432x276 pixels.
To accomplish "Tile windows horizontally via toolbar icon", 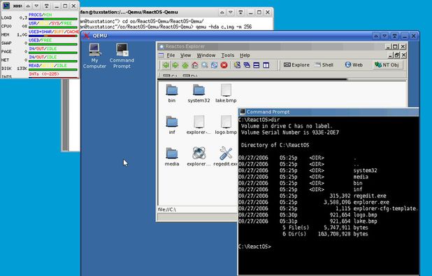I will pyautogui.click(x=257, y=65).
